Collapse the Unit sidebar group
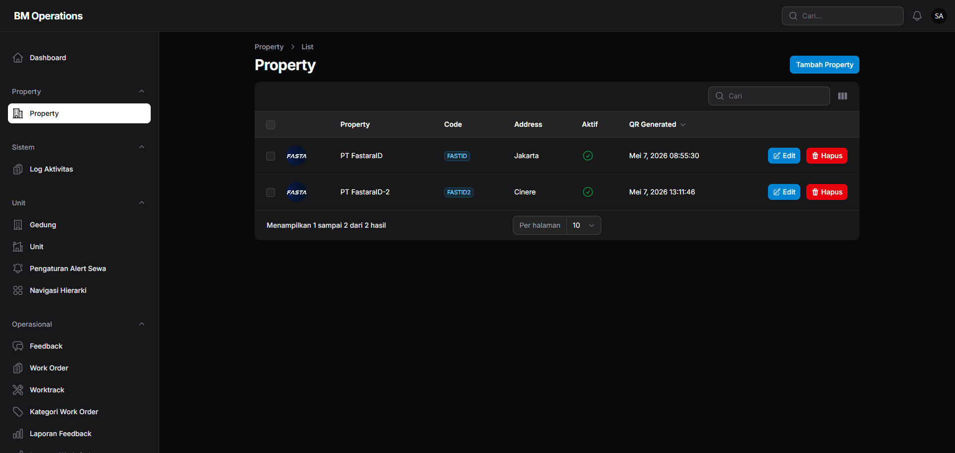This screenshot has width=955, height=453. tap(142, 203)
